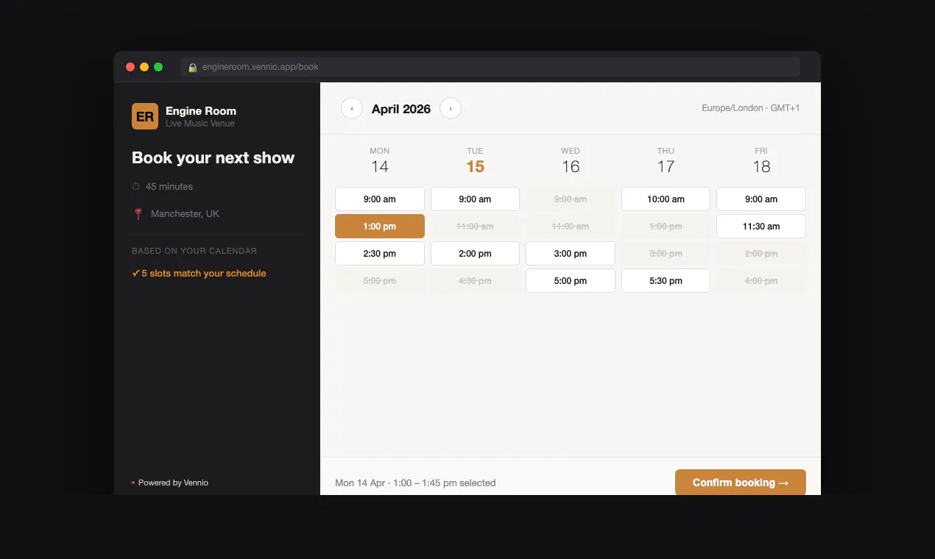Screen dimensions: 935x559
Task: Minimize the window with yellow button
Action: (x=144, y=67)
